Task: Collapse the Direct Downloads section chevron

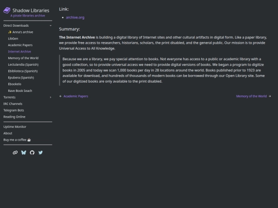Action: 50,26
